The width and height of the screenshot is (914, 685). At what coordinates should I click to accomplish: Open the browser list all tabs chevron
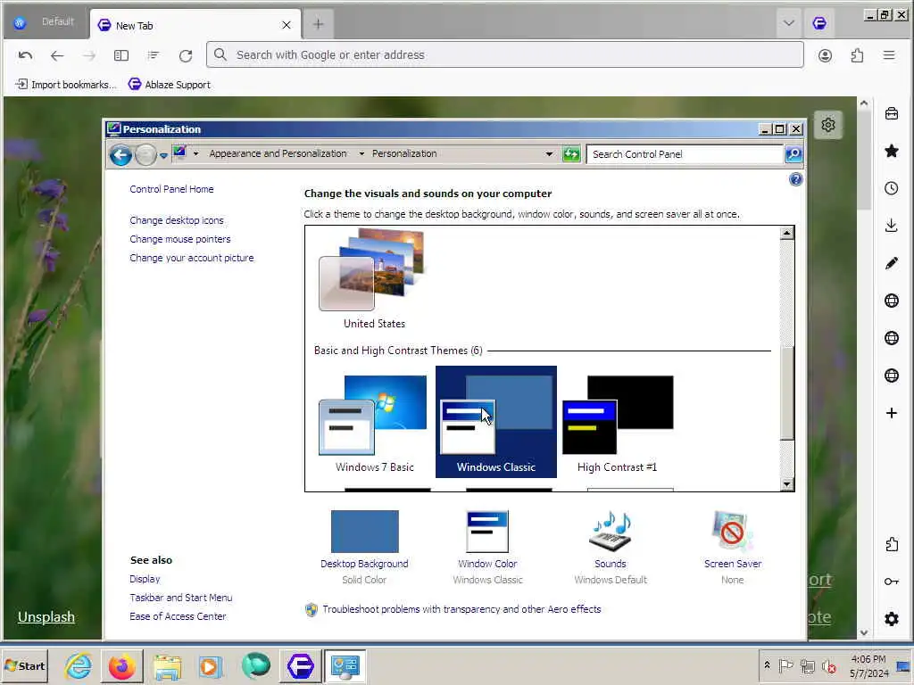[789, 23]
